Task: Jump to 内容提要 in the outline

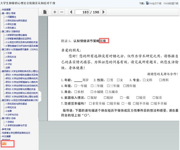Action: coord(7,10)
